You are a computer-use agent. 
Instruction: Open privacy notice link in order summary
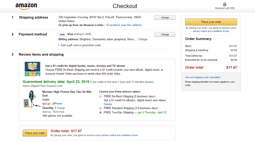tap(200, 31)
